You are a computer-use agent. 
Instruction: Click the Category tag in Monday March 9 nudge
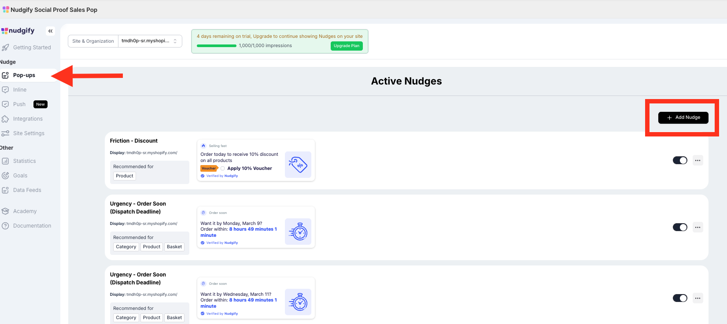pos(126,247)
